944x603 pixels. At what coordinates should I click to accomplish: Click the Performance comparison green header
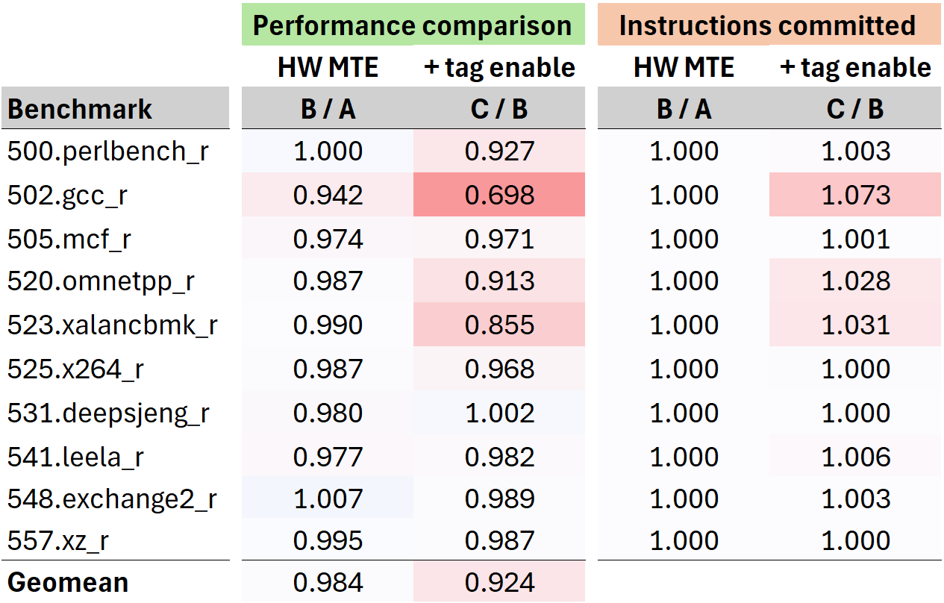pyautogui.click(x=412, y=25)
